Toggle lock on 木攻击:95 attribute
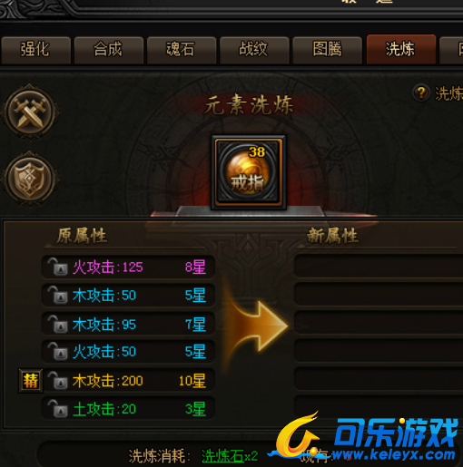 coord(57,324)
